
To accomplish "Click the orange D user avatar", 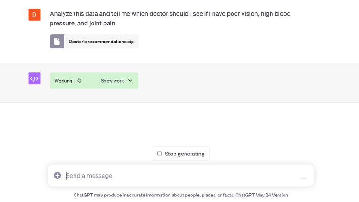I will coord(35,15).
